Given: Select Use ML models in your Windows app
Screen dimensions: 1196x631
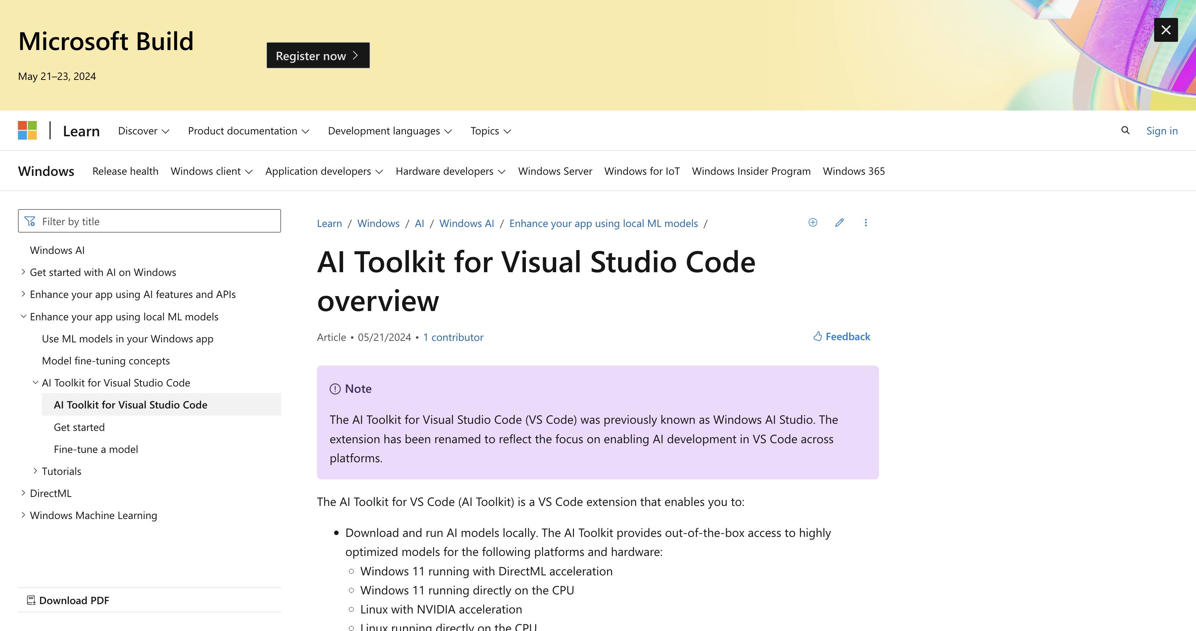Looking at the screenshot, I should coord(128,339).
